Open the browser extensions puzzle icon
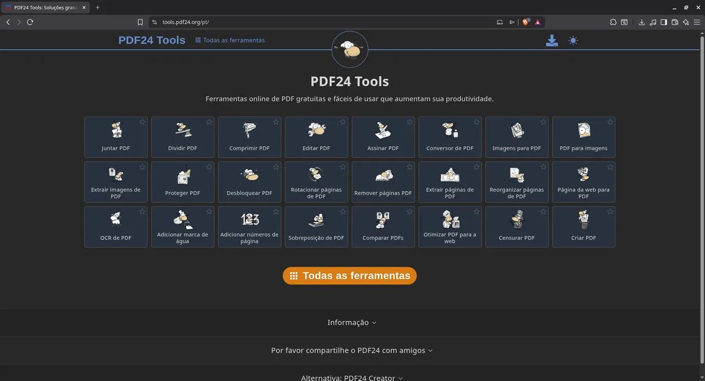The height and width of the screenshot is (381, 705). coord(613,22)
